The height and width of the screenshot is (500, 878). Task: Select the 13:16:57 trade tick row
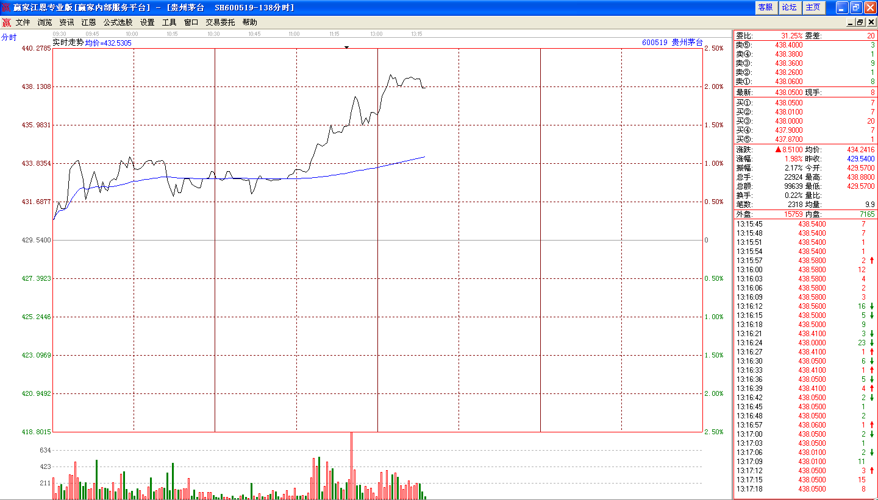[x=805, y=425]
